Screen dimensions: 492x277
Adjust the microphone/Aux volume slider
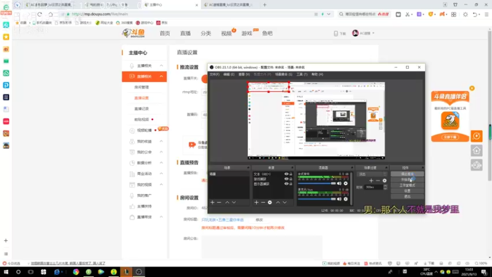click(317, 199)
